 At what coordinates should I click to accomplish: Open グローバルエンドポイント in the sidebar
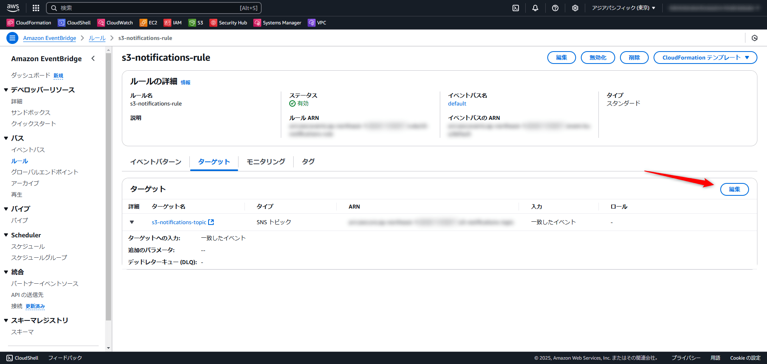tap(45, 172)
